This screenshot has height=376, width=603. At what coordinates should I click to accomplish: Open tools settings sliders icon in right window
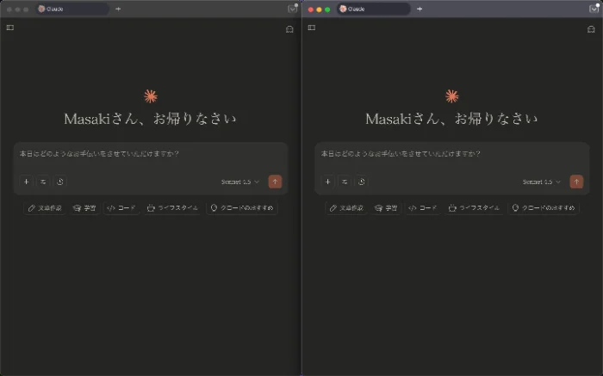345,182
